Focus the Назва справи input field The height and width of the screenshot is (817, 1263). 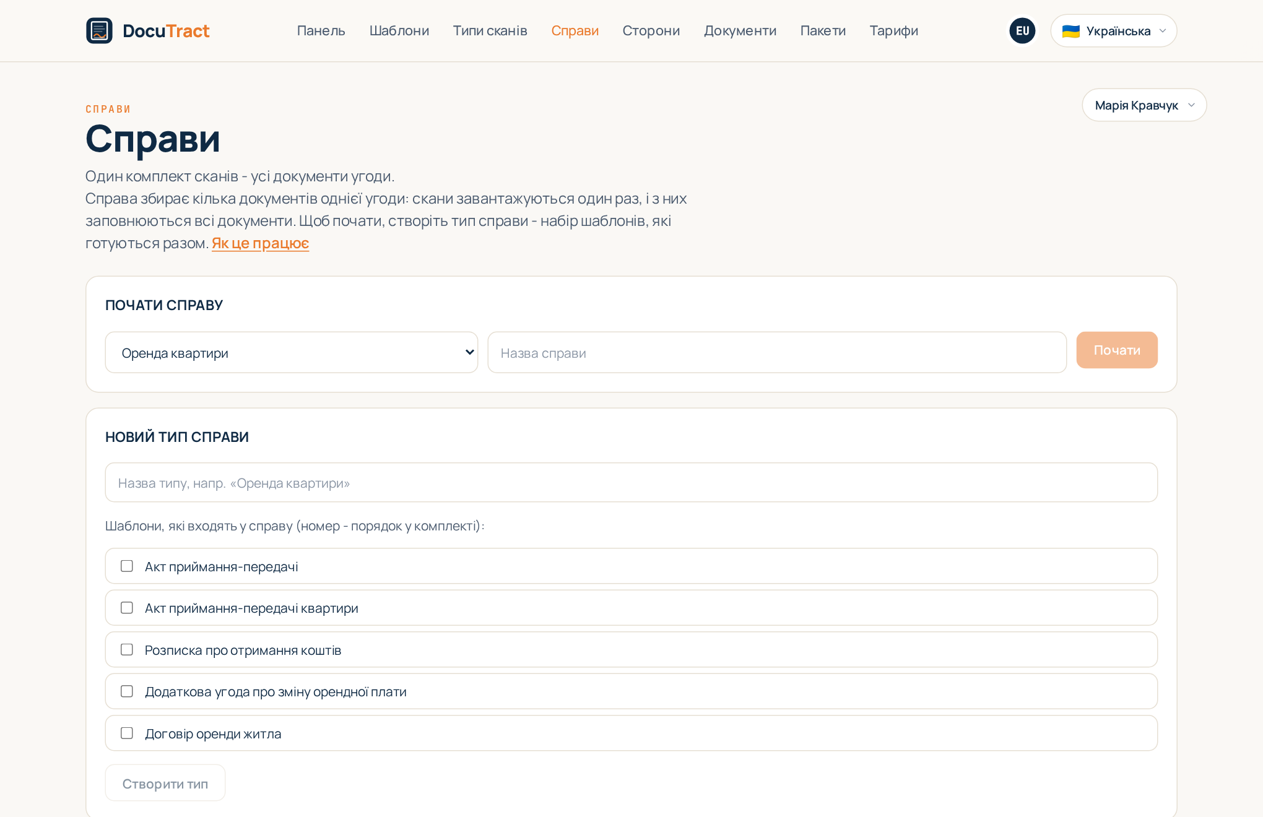click(777, 352)
